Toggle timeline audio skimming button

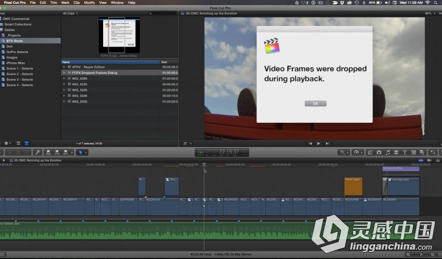[429, 160]
